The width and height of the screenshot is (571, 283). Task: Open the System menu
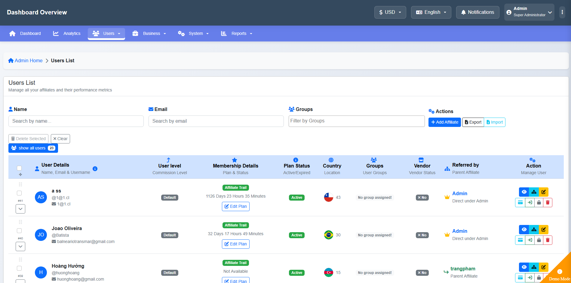(193, 33)
